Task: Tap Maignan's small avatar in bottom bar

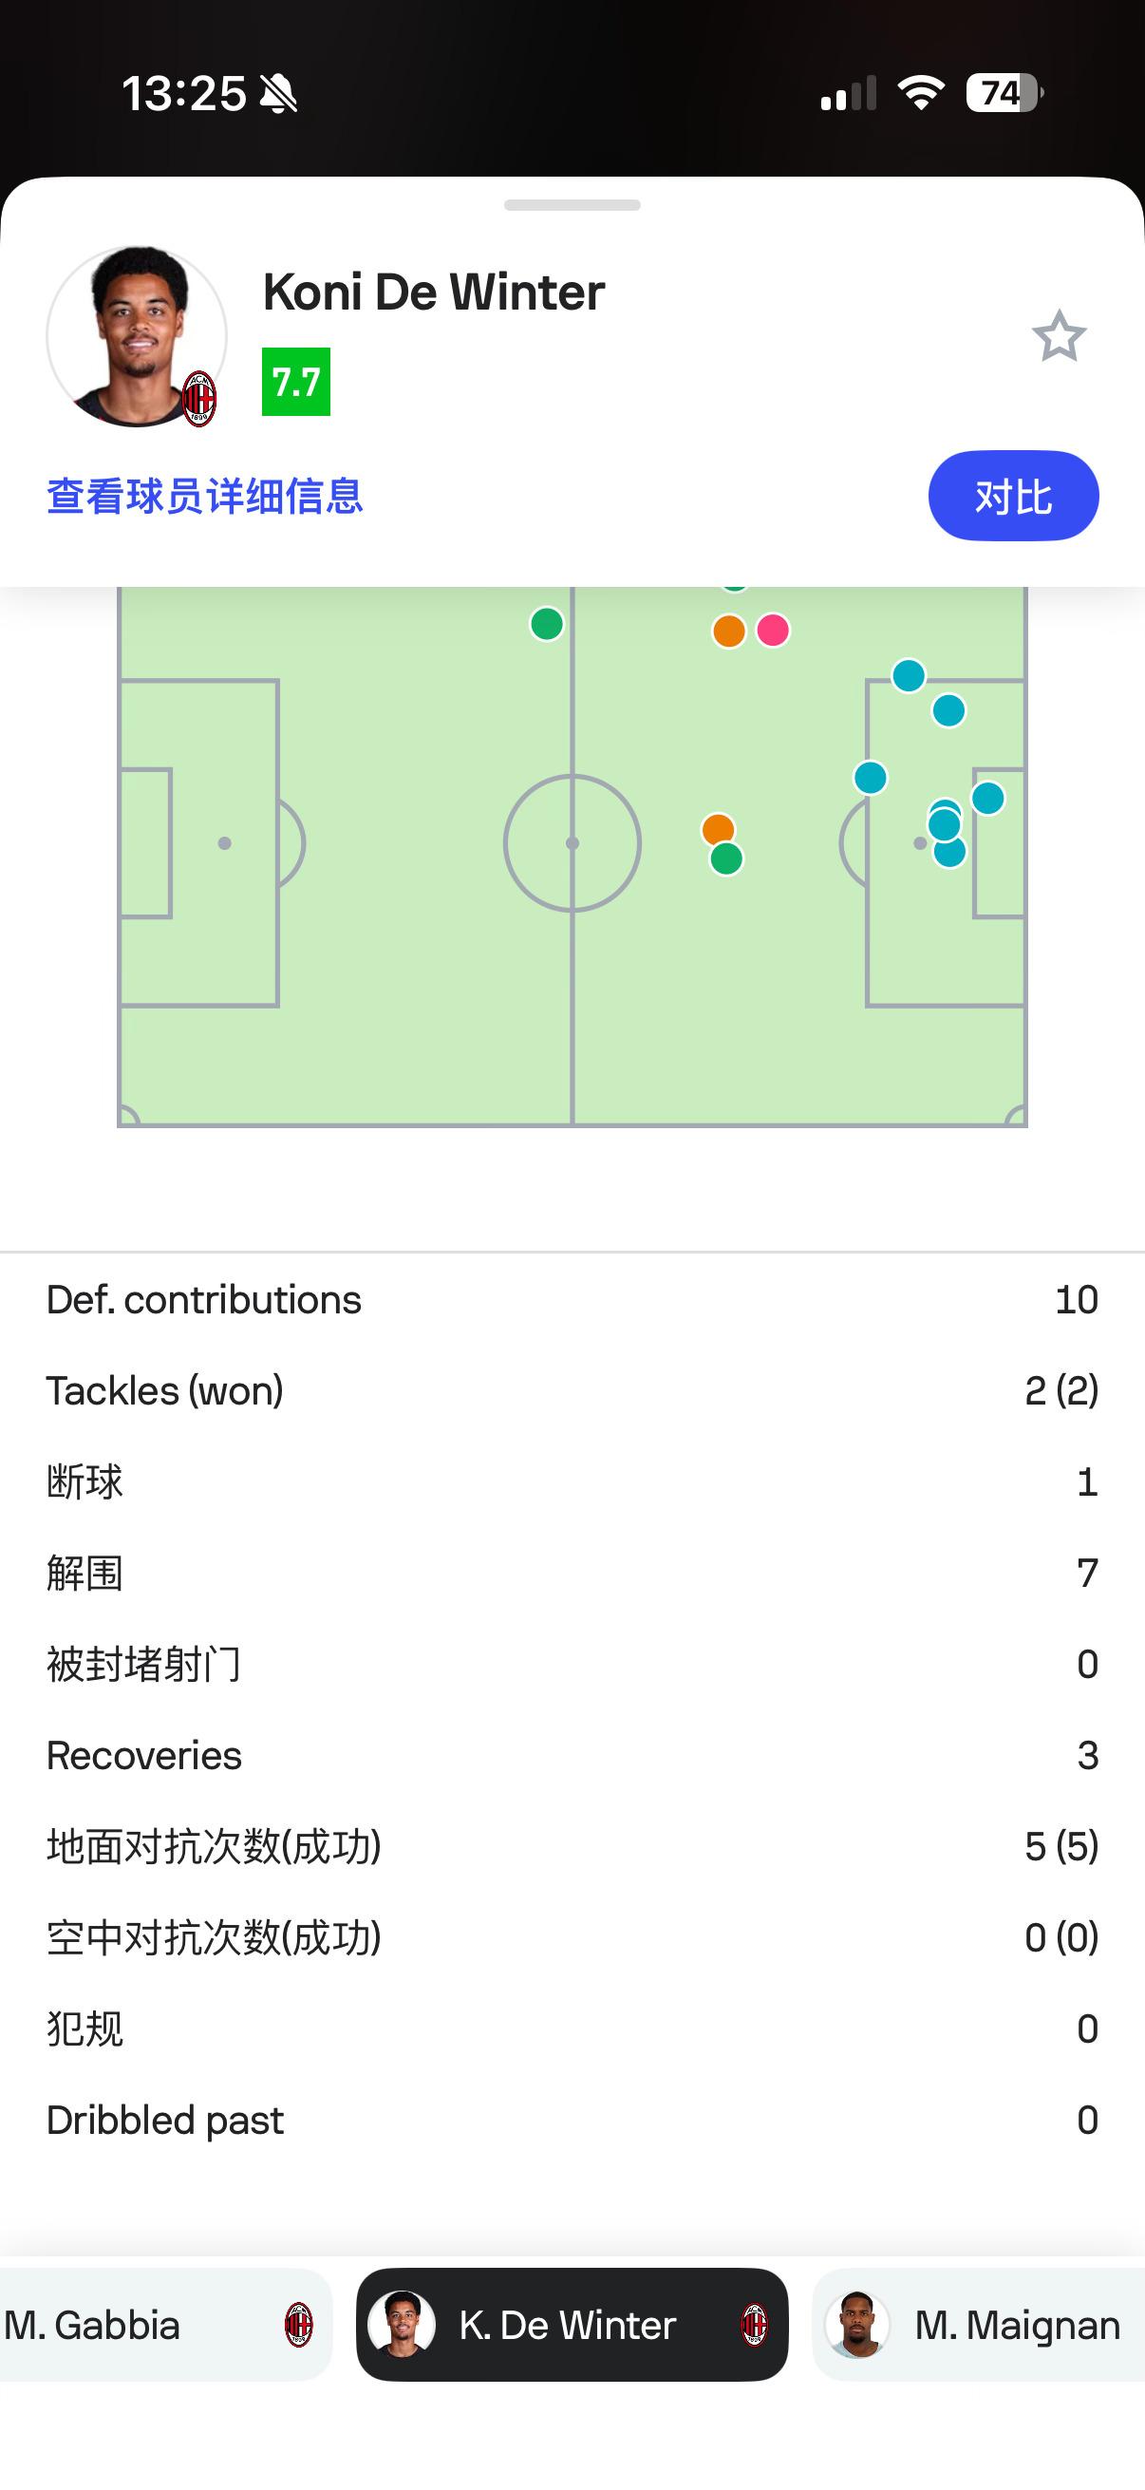Action: pos(856,2326)
